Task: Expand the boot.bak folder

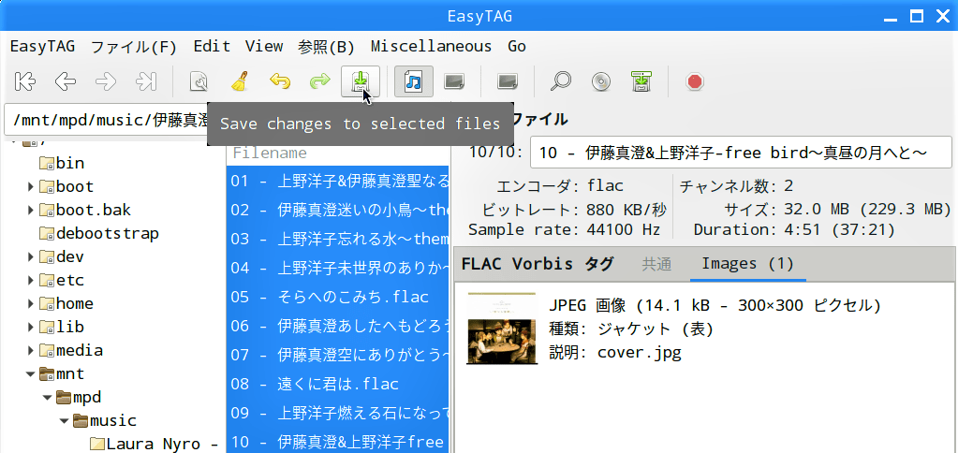Action: 31,211
